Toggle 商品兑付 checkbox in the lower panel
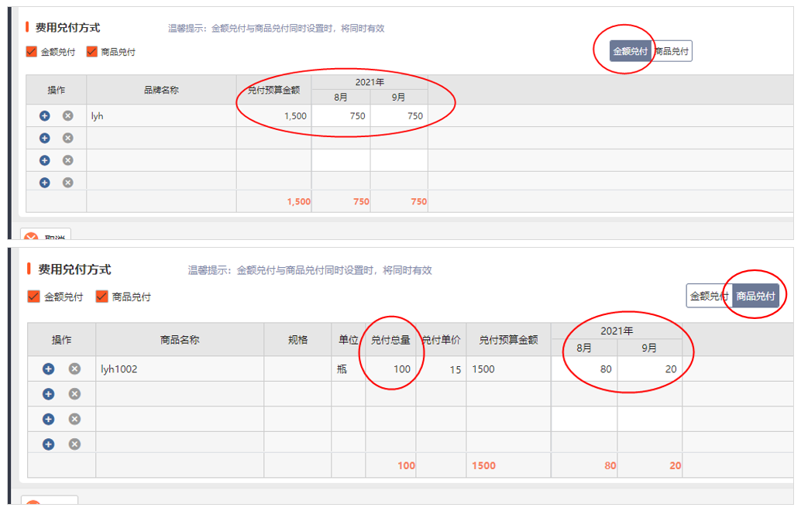 [101, 297]
